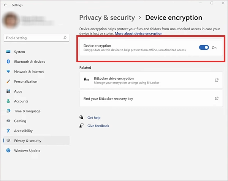228x181 pixels.
Task: Click the Give feedback person icon
Action: point(81,126)
